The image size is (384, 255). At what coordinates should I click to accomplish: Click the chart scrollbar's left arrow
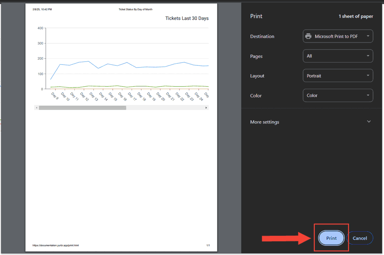(x=37, y=107)
